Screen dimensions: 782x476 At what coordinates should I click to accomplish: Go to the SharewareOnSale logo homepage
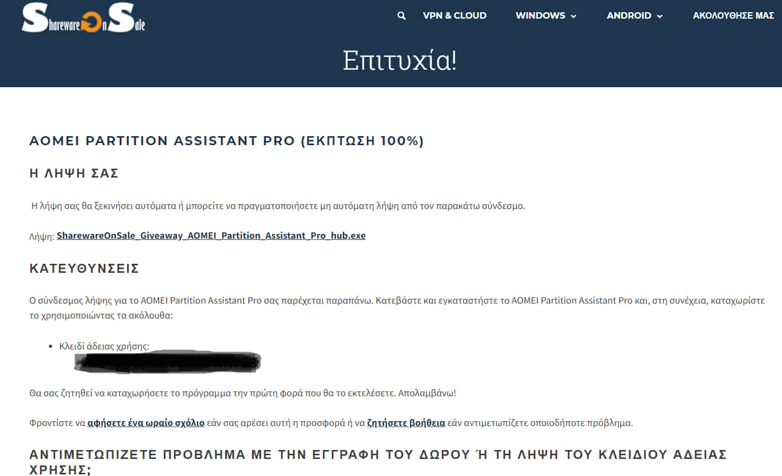pyautogui.click(x=83, y=18)
